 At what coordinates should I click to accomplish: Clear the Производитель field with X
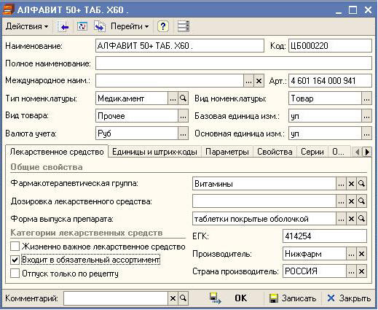(x=361, y=254)
